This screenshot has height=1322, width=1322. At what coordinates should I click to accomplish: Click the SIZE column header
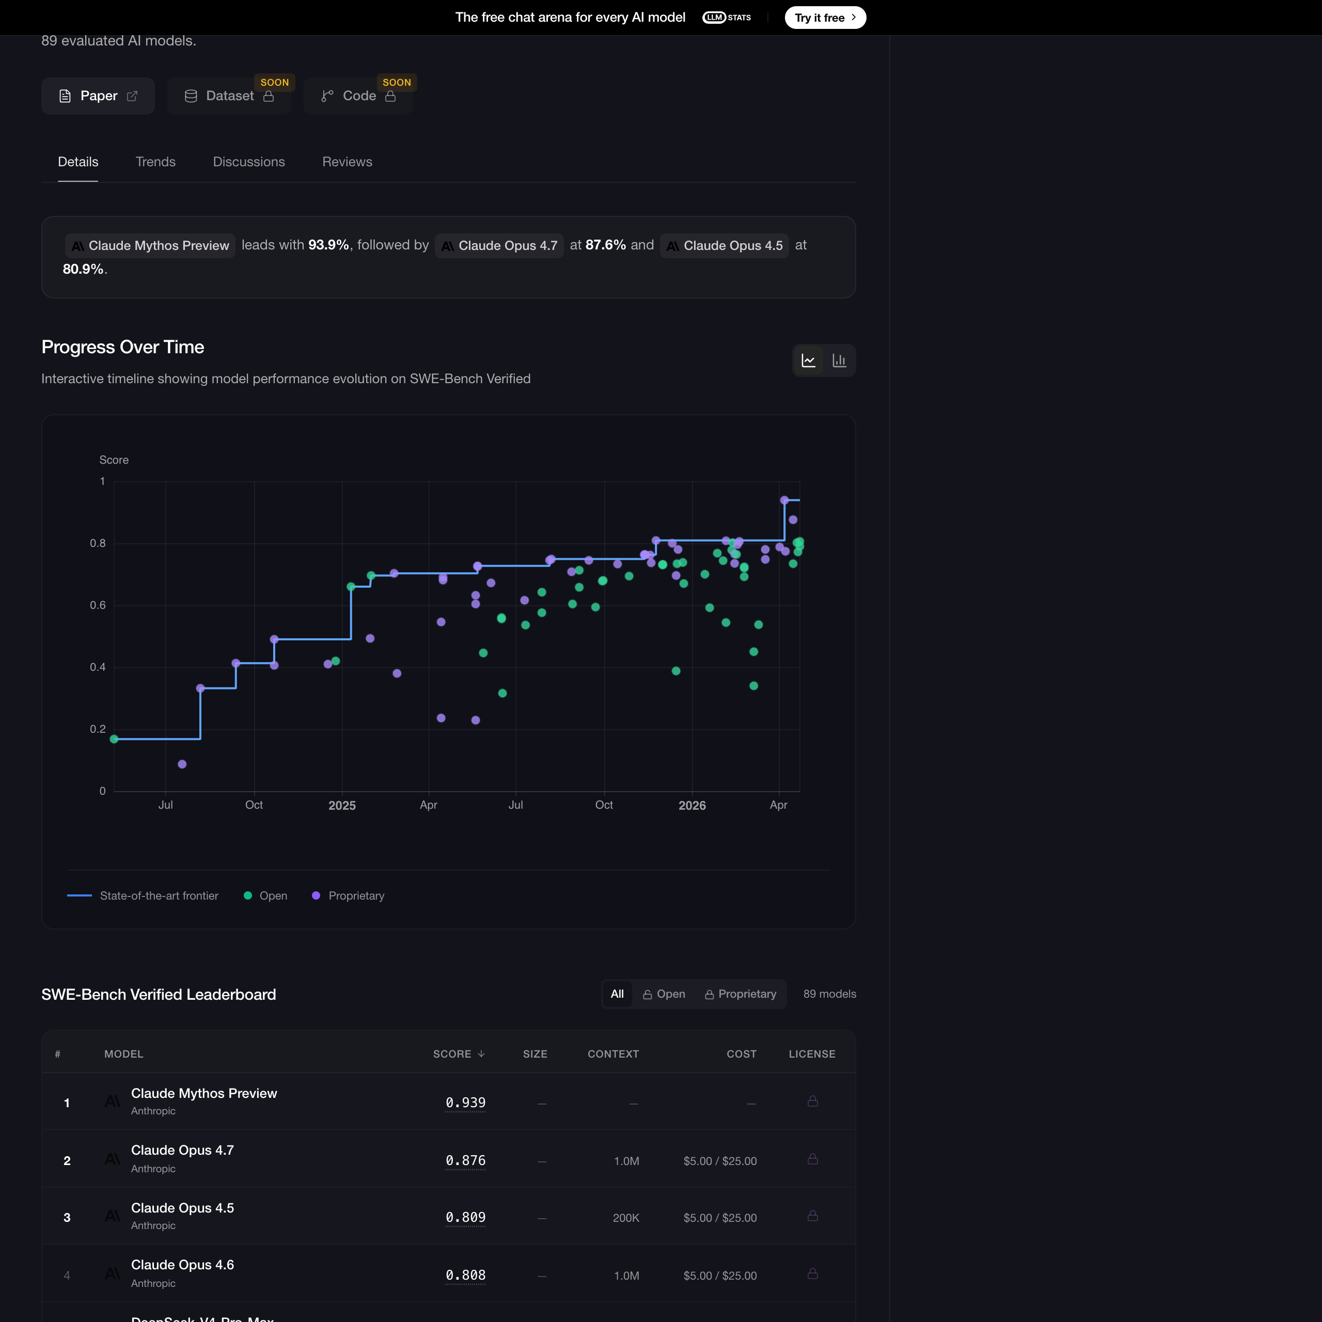(535, 1054)
